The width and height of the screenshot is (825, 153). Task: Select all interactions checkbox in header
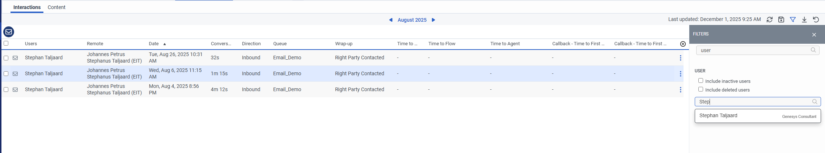coord(6,43)
